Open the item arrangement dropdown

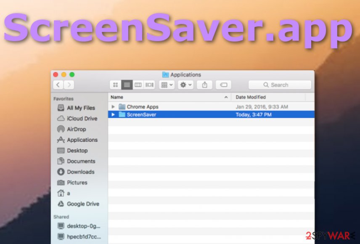167,85
